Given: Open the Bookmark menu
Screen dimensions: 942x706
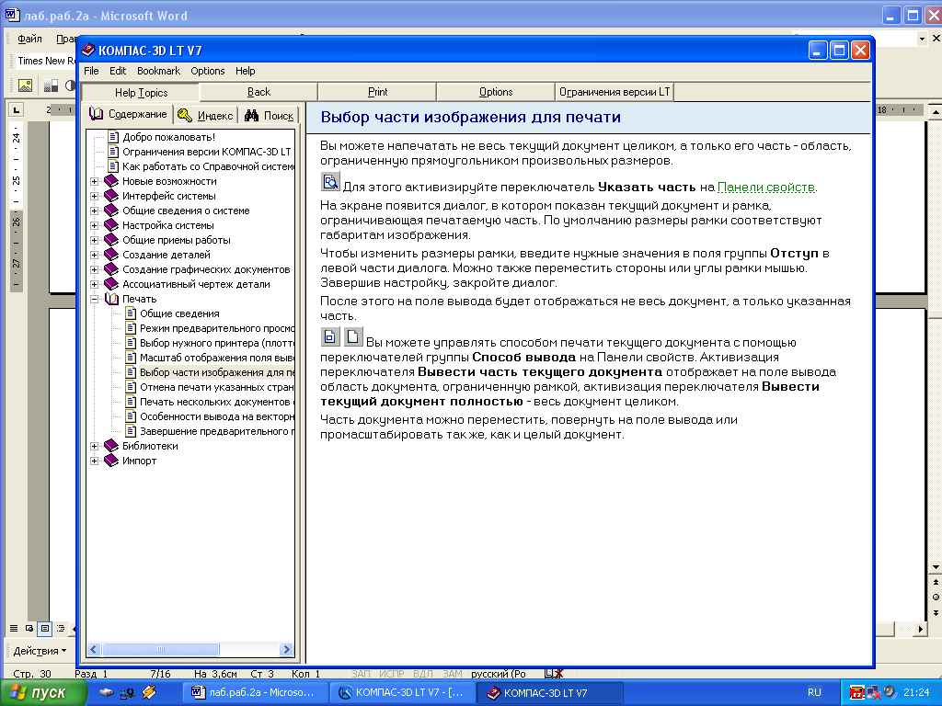Looking at the screenshot, I should pos(158,71).
